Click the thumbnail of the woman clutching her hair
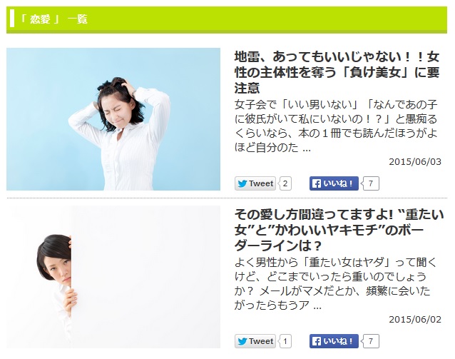The width and height of the screenshot is (455, 359). 113,119
